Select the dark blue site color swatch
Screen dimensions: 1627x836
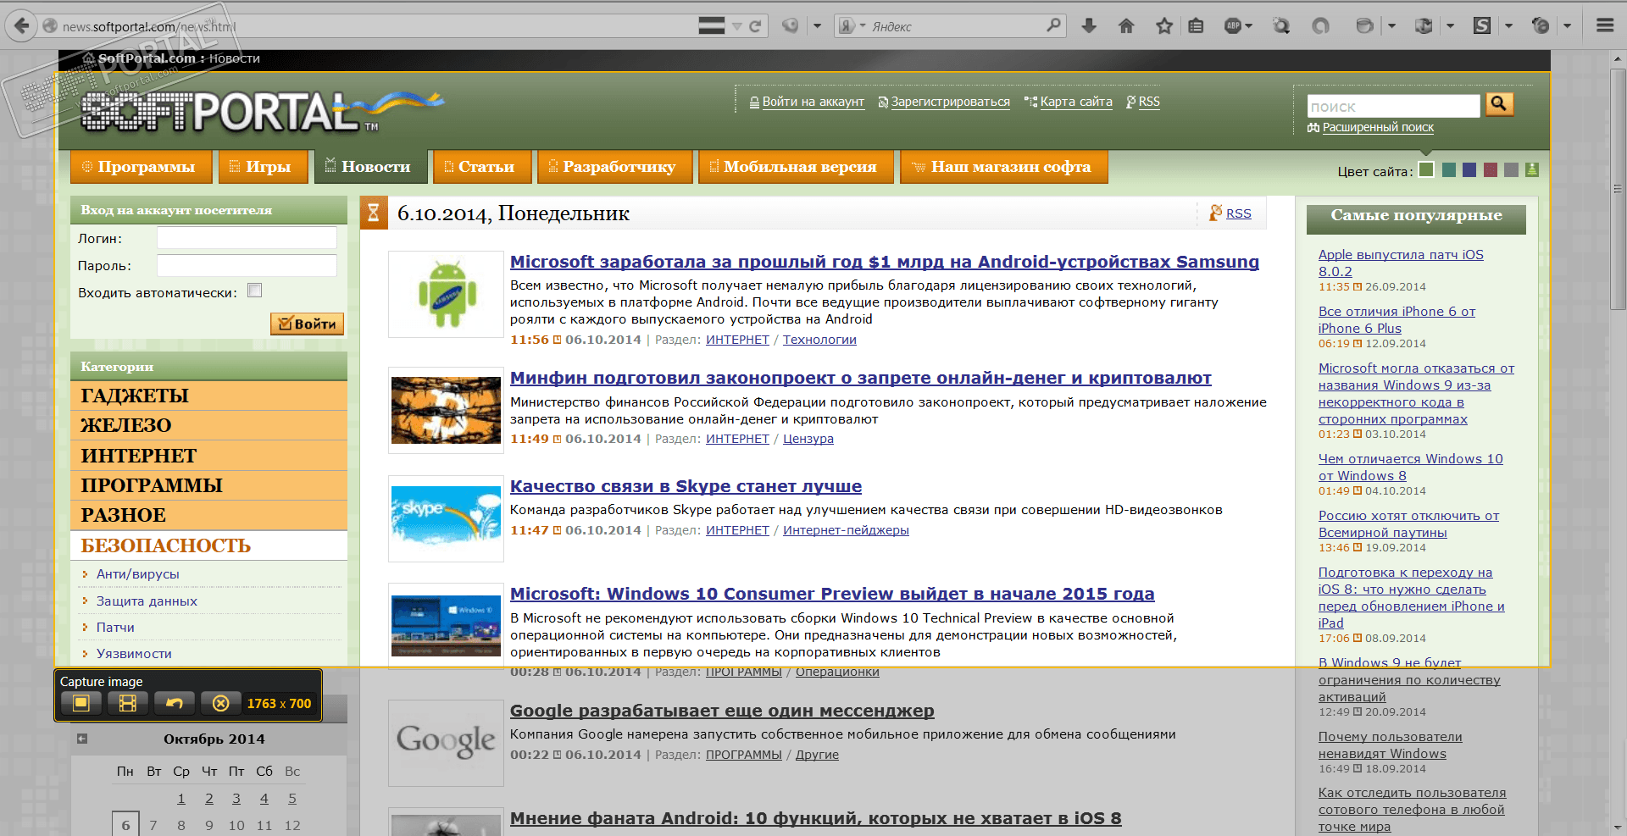[1469, 169]
